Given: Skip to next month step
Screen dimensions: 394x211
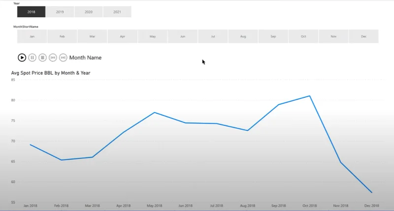Looking at the screenshot, I should (x=63, y=58).
